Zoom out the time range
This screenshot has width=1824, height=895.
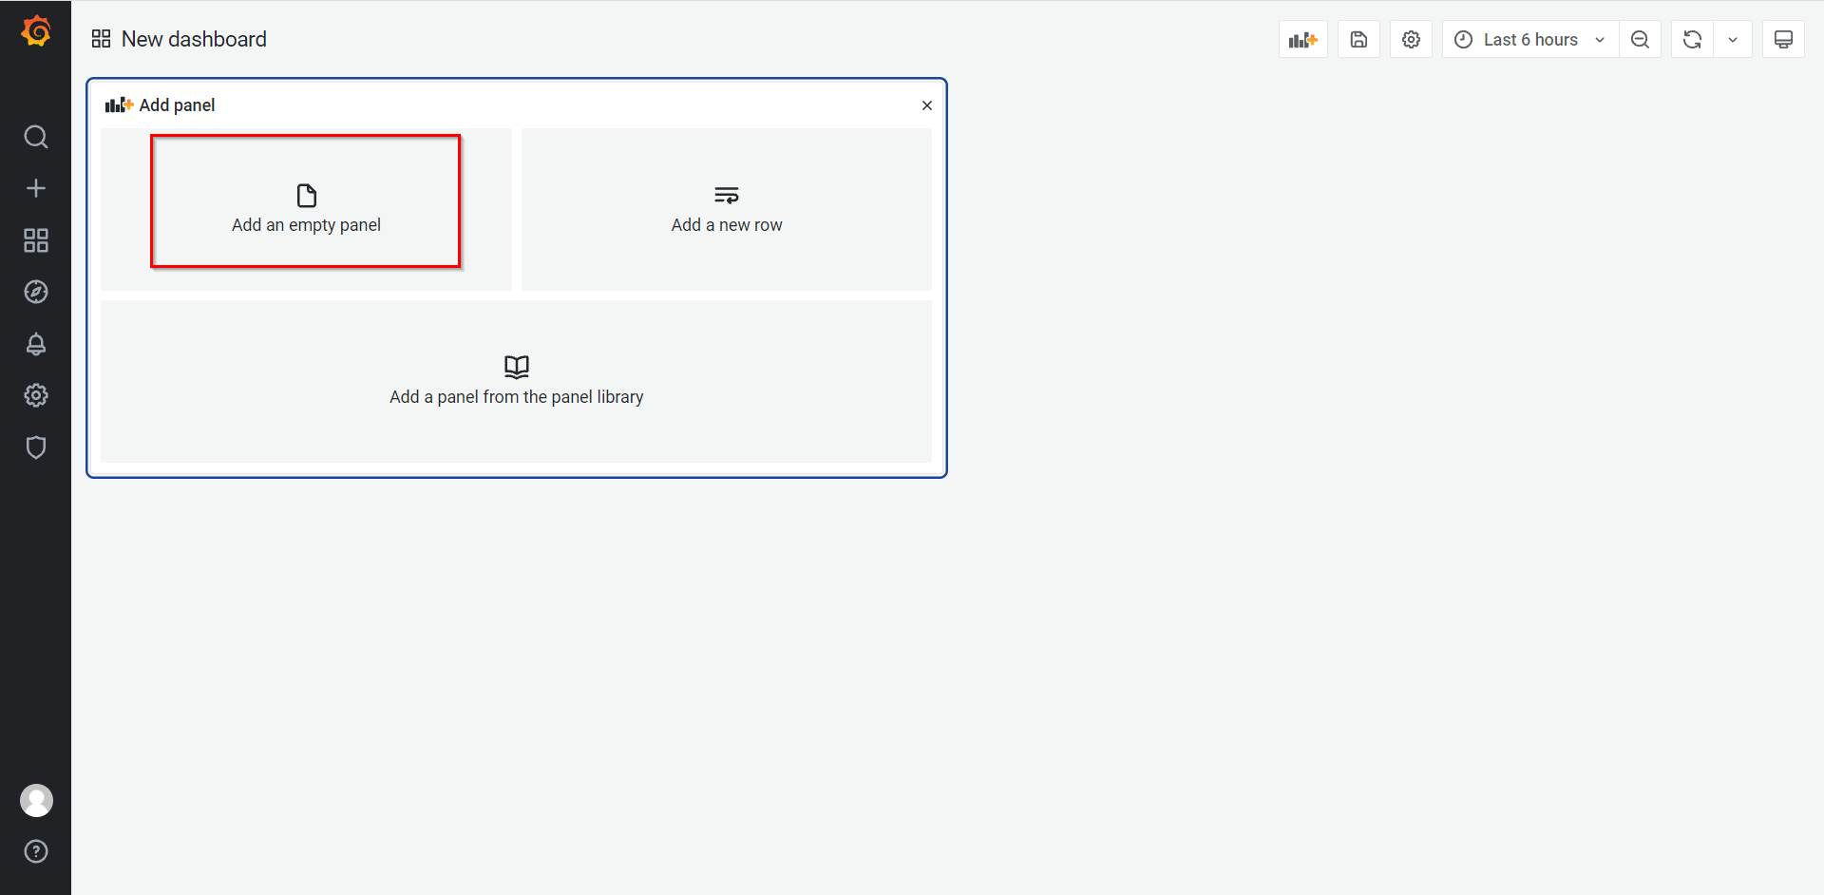point(1640,40)
